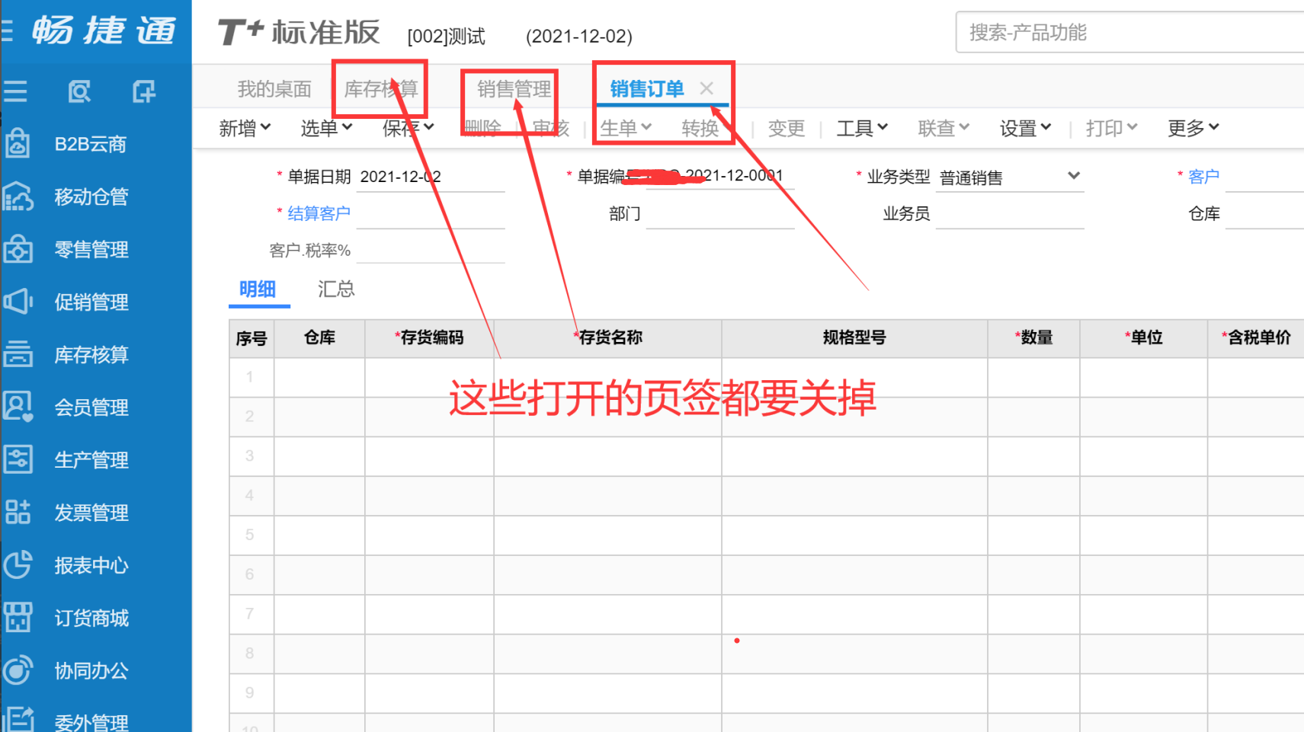Click the 移动仓管 sidebar icon

[18, 197]
